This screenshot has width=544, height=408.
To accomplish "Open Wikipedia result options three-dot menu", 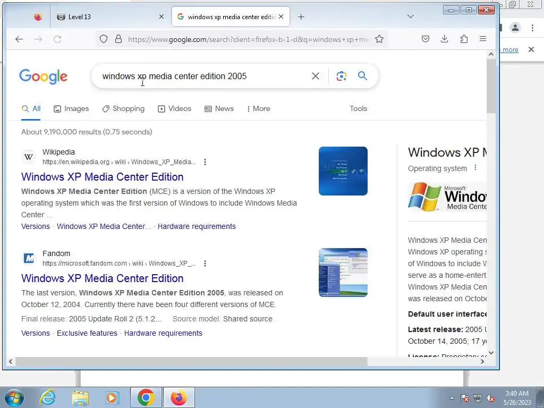I will tap(205, 162).
